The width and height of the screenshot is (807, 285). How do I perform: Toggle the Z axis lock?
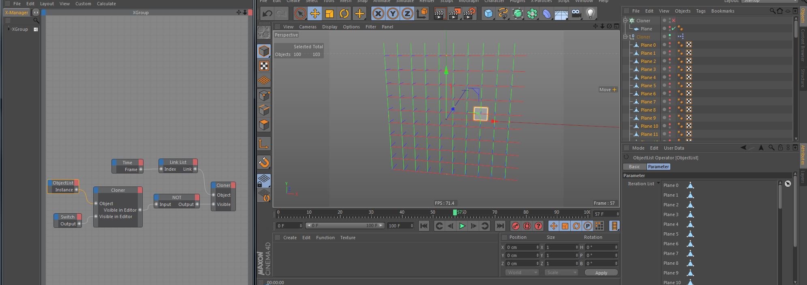(407, 14)
